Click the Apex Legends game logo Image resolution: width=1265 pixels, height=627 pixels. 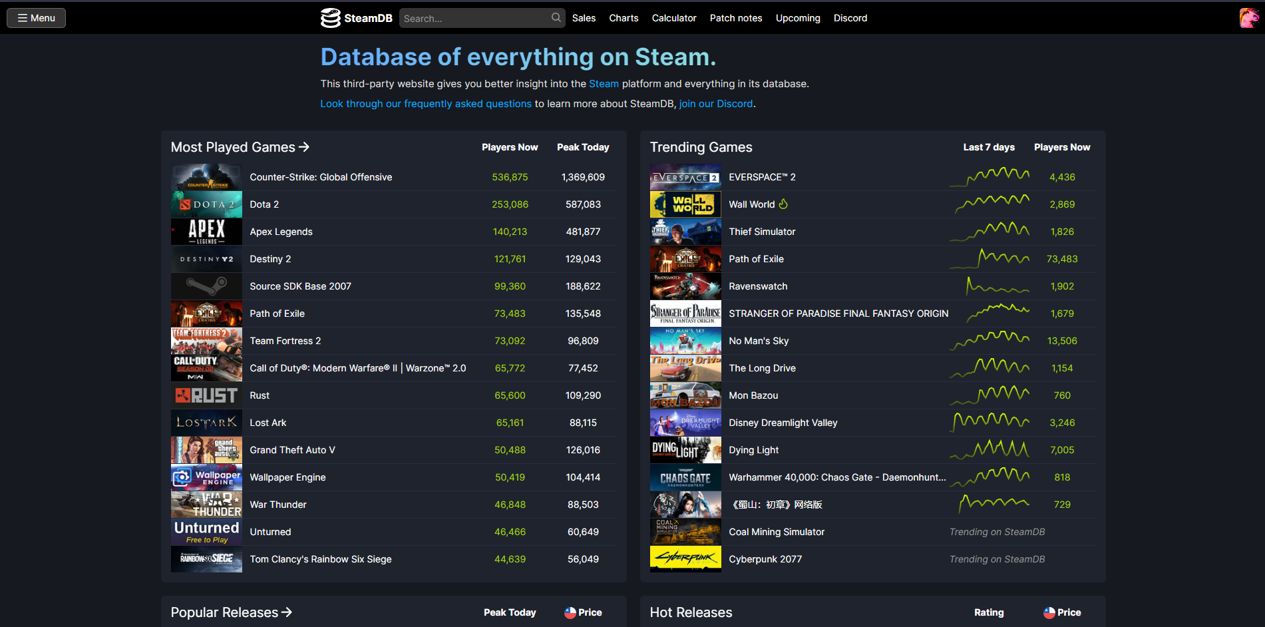[x=206, y=232]
